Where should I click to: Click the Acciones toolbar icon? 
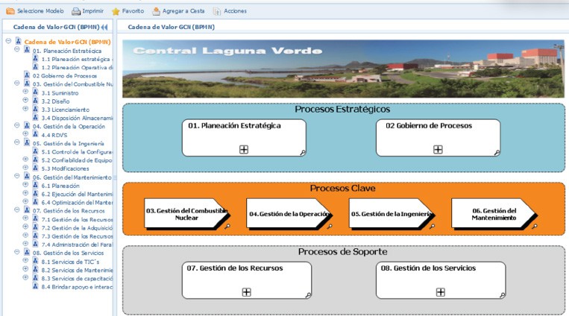click(217, 11)
